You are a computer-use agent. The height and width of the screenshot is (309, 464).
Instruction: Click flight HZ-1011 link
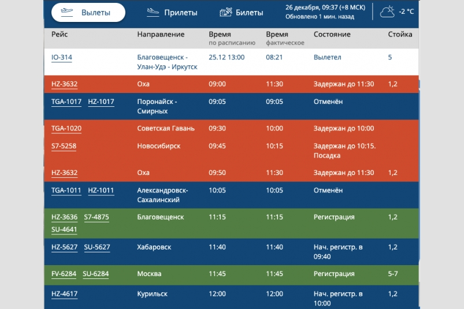(101, 191)
